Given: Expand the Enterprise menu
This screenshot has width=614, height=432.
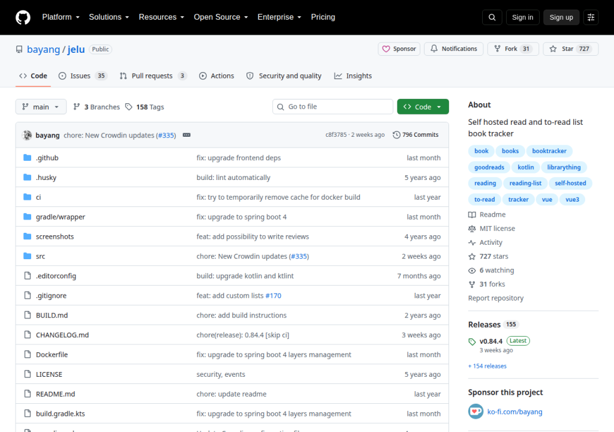Looking at the screenshot, I should [x=279, y=17].
